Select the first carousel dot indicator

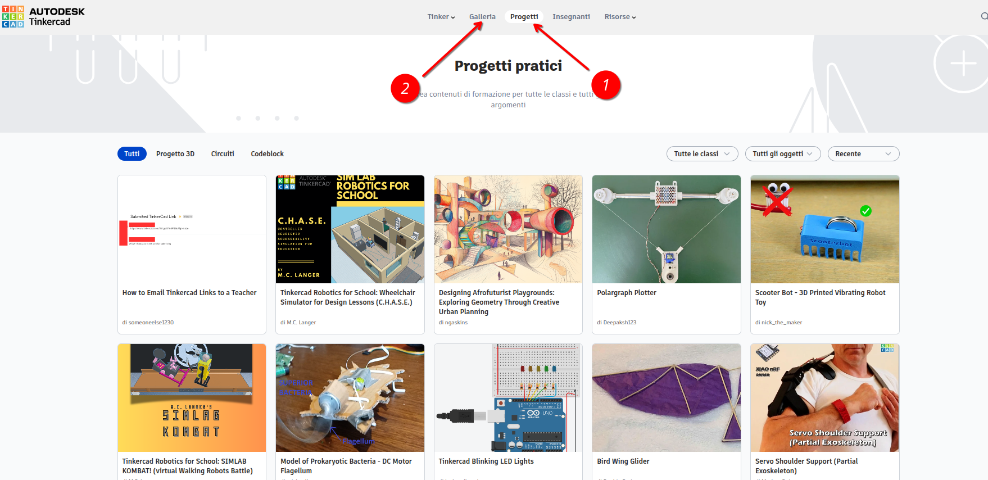tap(239, 118)
